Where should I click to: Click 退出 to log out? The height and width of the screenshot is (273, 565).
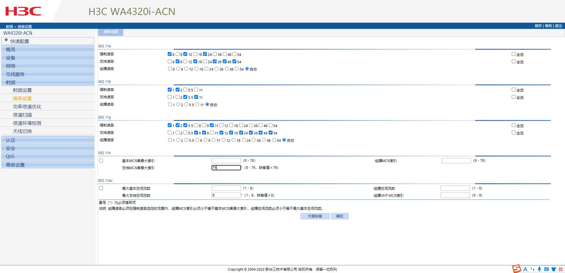pos(559,26)
